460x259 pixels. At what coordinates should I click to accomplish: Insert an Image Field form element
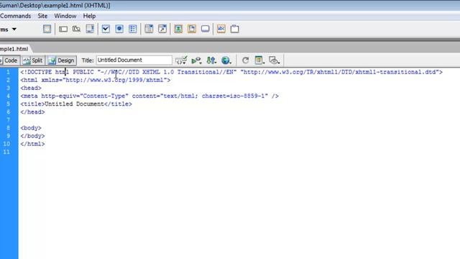(178, 29)
